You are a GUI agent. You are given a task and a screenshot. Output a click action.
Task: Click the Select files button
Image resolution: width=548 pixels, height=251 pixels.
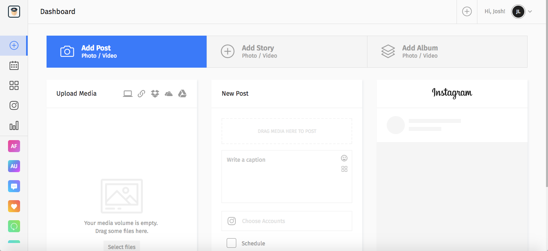coord(122,246)
